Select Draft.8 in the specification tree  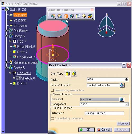pyautogui.click(x=22, y=83)
